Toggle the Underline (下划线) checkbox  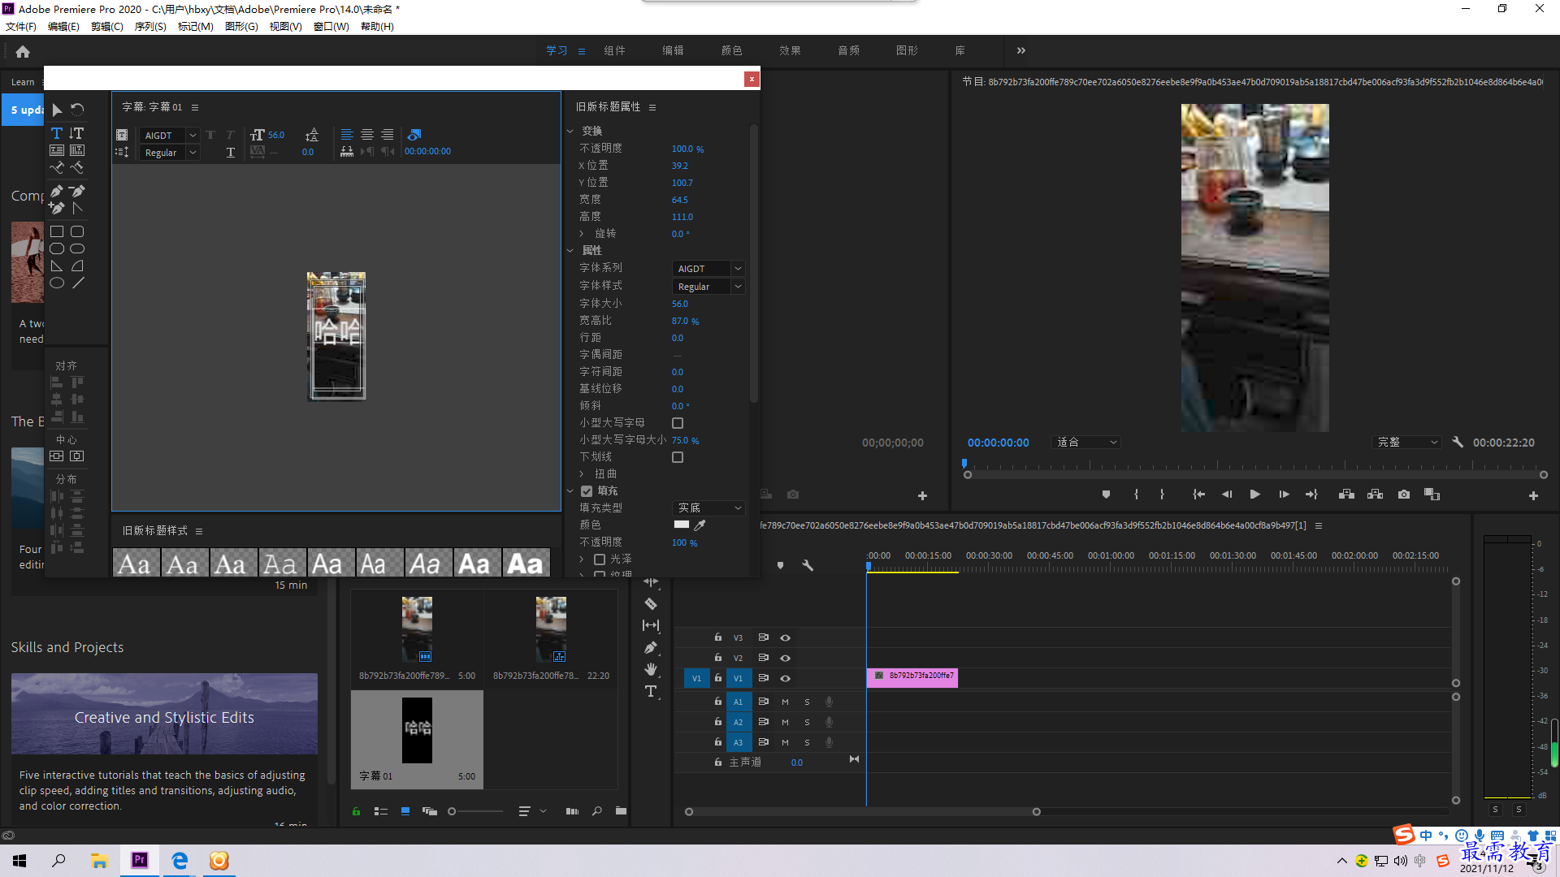coord(678,457)
